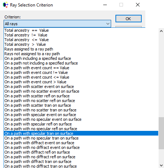Screen dimensions: 164x168
Task: Click the list scrollbar thumb
Action: 161,133
